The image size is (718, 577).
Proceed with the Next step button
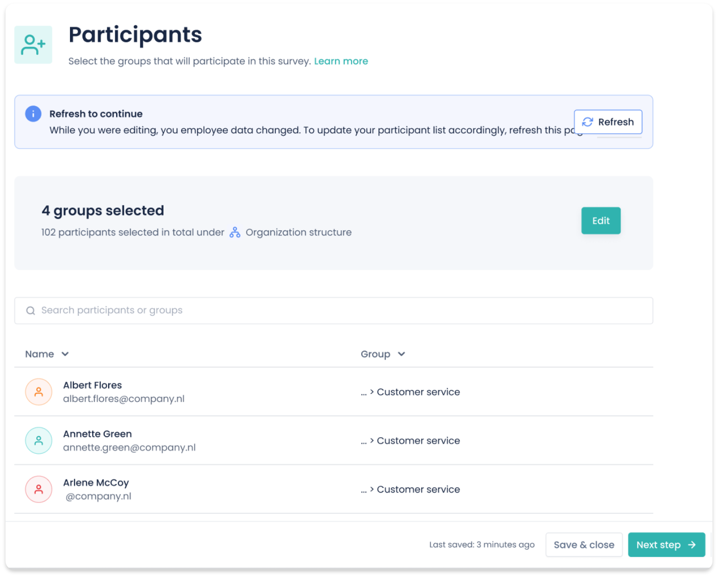(666, 545)
